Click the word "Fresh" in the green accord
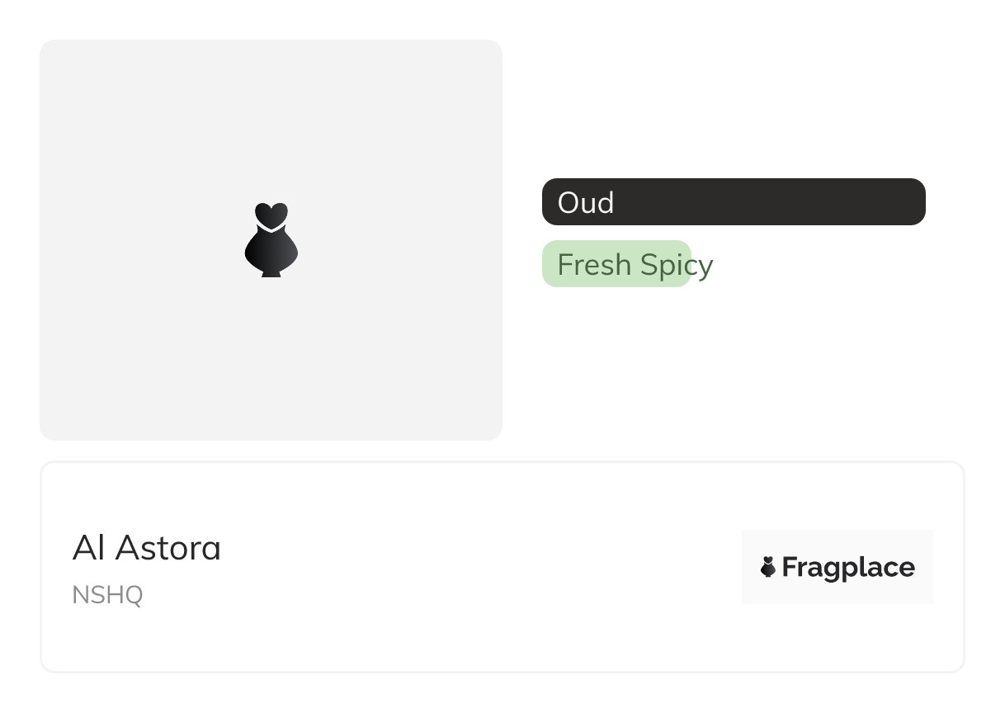The height and width of the screenshot is (713, 1005). point(592,266)
